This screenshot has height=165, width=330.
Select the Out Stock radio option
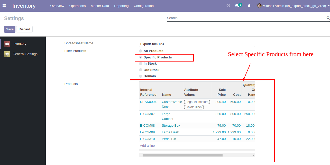pos(141,70)
